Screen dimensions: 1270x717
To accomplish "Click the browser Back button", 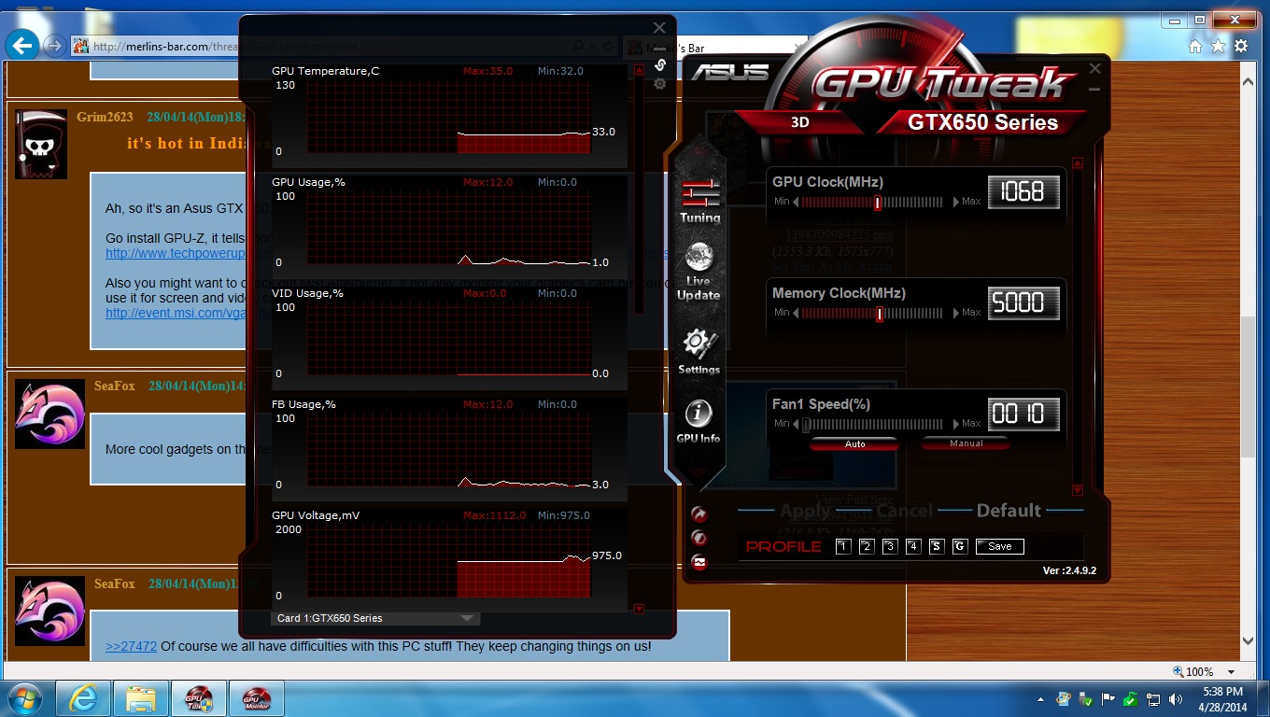I will pos(22,44).
